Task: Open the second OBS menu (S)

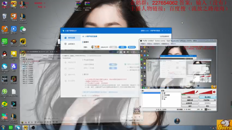Action: coord(149,44)
